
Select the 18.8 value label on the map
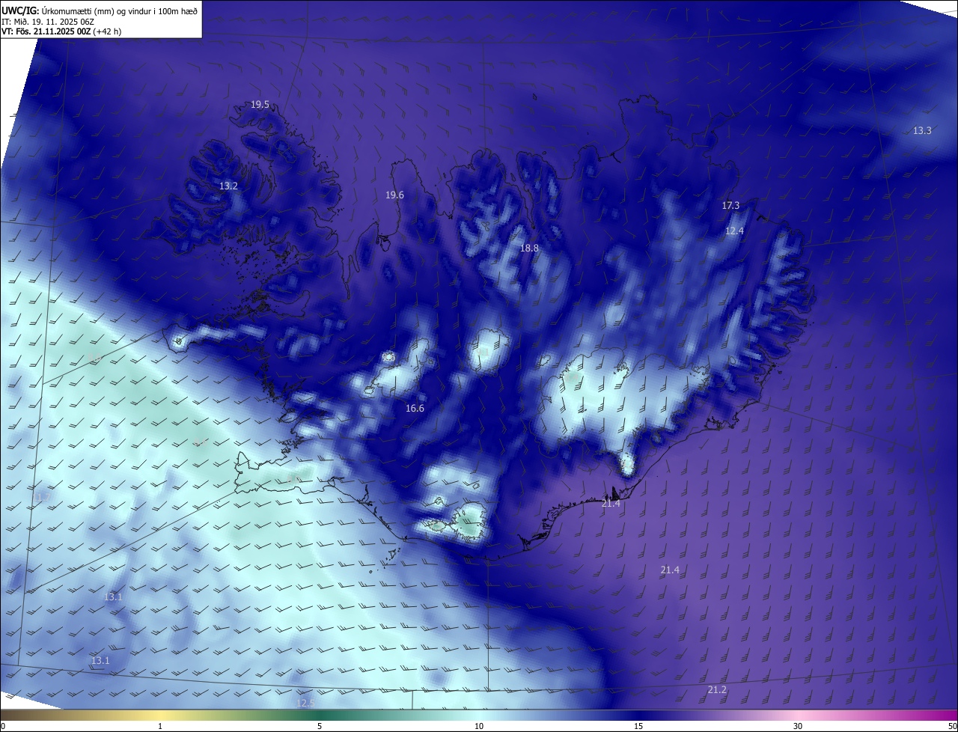point(529,248)
